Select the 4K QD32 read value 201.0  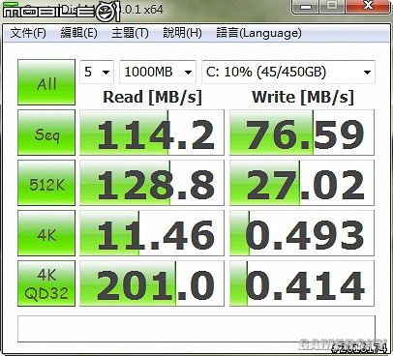(x=152, y=283)
